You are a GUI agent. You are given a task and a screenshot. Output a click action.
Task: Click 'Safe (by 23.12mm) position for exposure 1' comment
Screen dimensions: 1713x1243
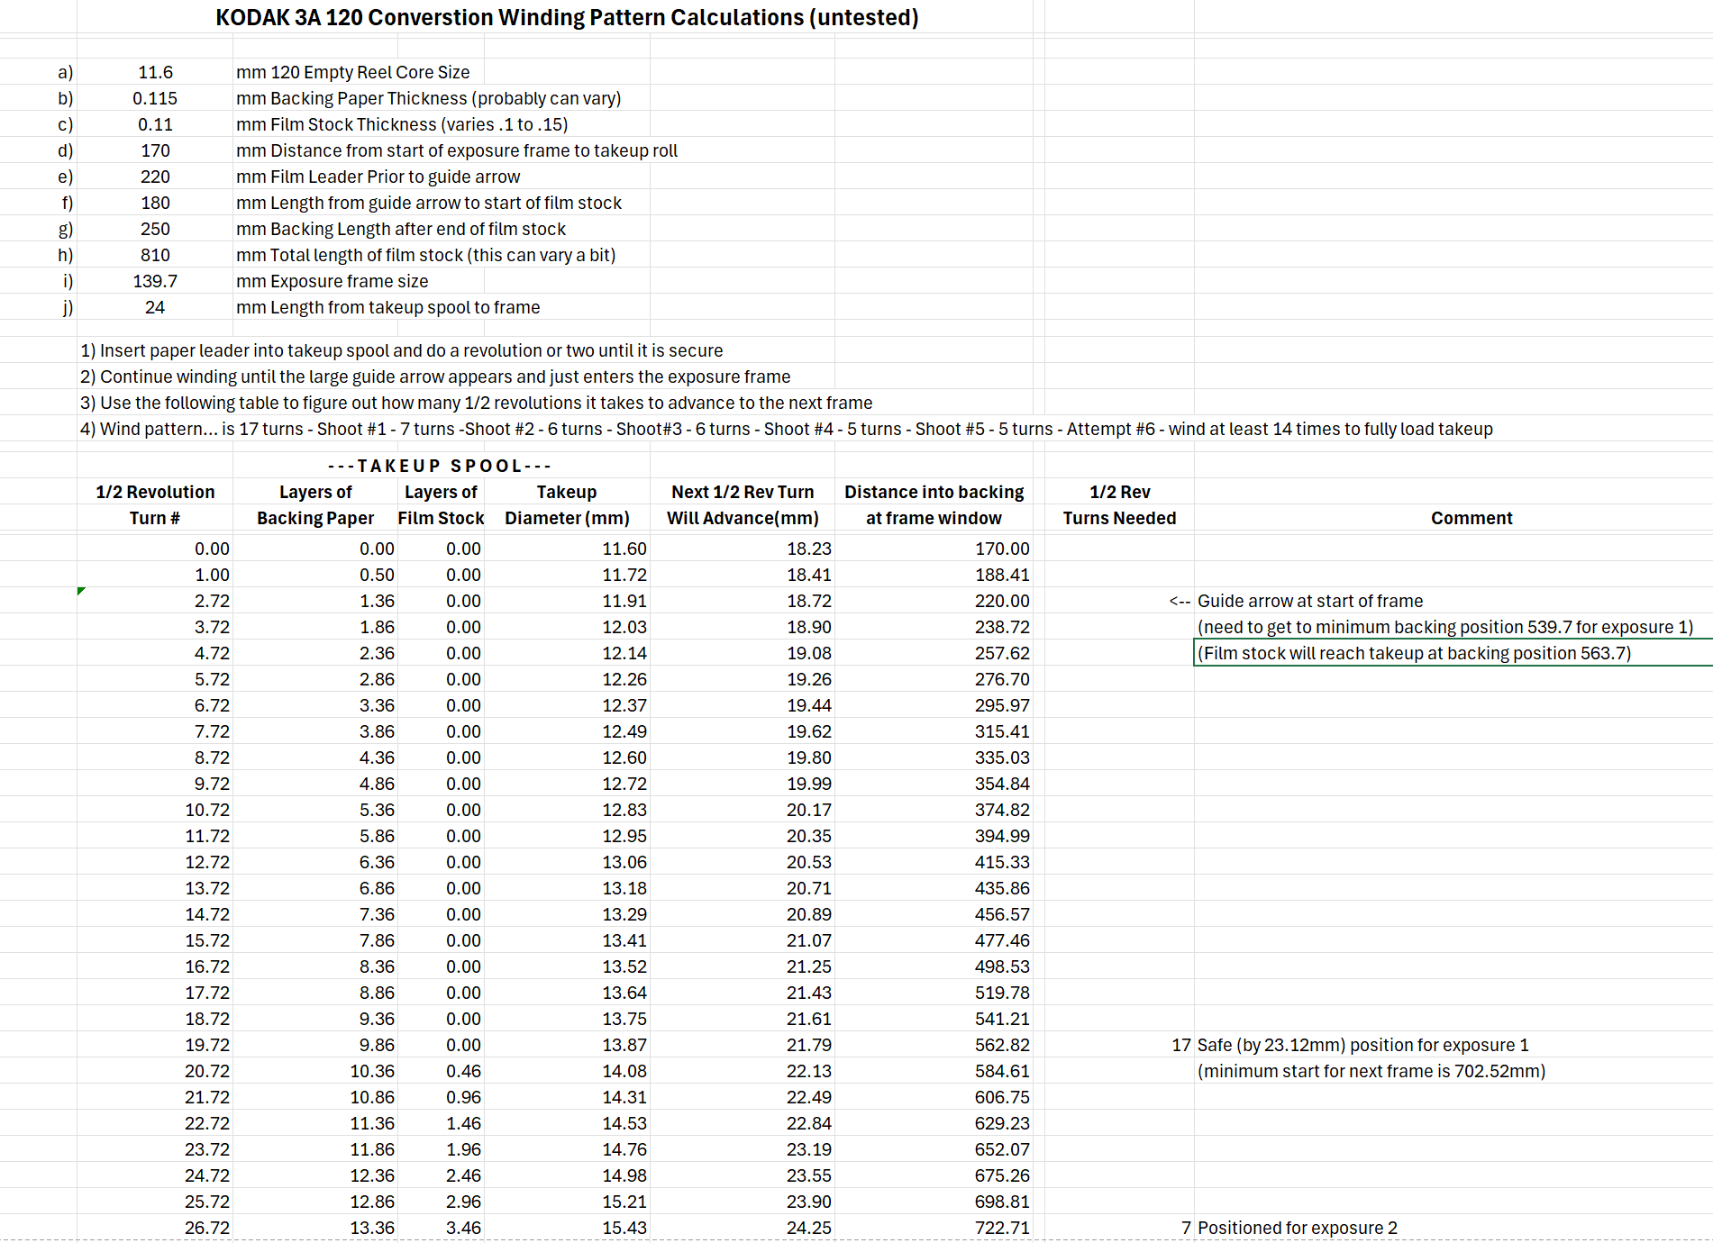coord(1362,1045)
